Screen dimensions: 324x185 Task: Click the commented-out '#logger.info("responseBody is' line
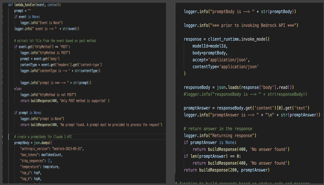[x=245, y=94]
